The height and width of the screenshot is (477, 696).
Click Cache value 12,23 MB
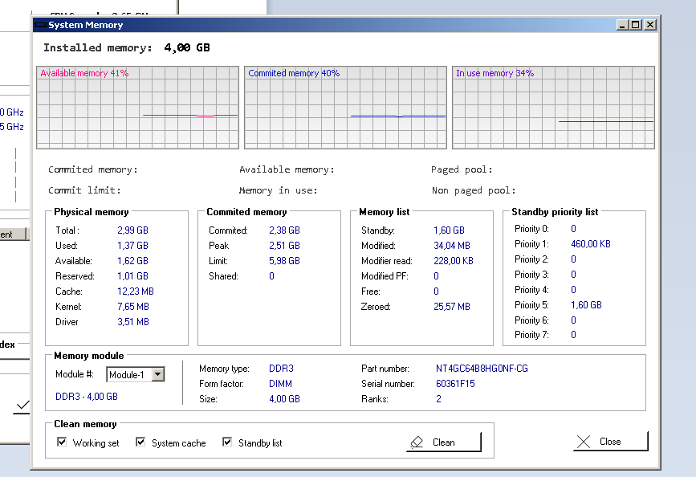click(x=136, y=291)
